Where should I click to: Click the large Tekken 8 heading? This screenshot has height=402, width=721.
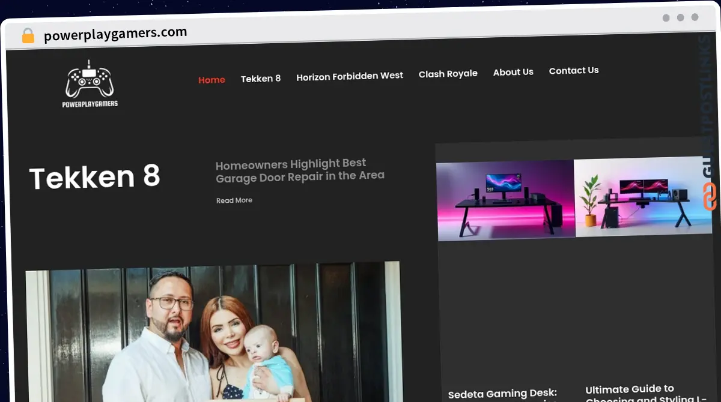pos(95,178)
